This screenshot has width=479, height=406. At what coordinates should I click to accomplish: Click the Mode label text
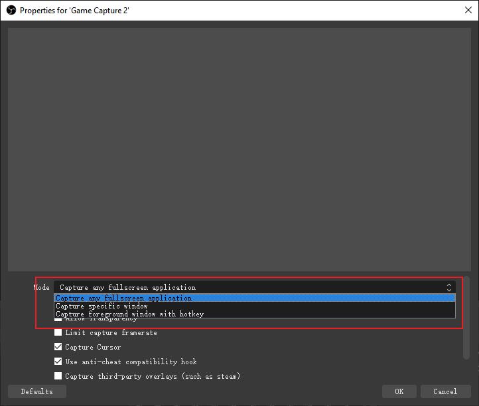(41, 287)
